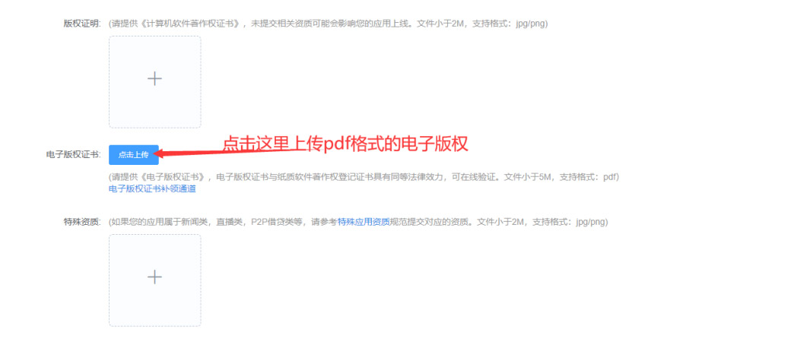
Task: Click the red 点击这里上传pdf格式的电子版权 annotation text
Action: [x=345, y=144]
